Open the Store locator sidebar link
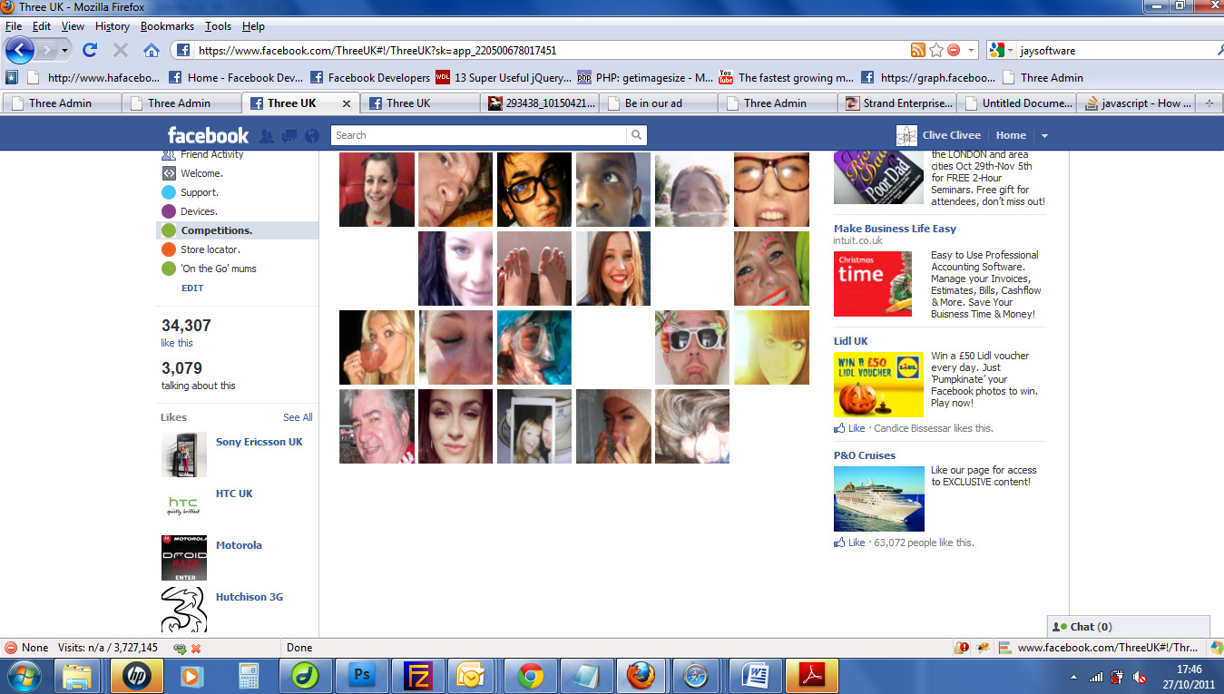1224x694 pixels. pyautogui.click(x=210, y=249)
